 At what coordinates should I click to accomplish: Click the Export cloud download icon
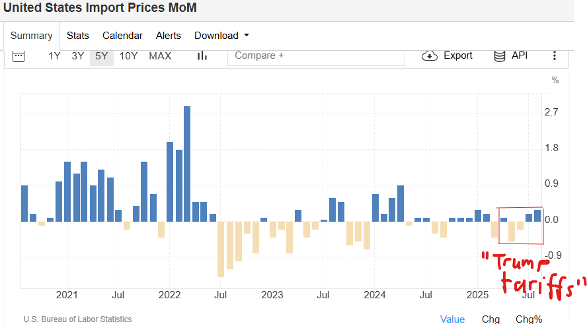pyautogui.click(x=430, y=56)
